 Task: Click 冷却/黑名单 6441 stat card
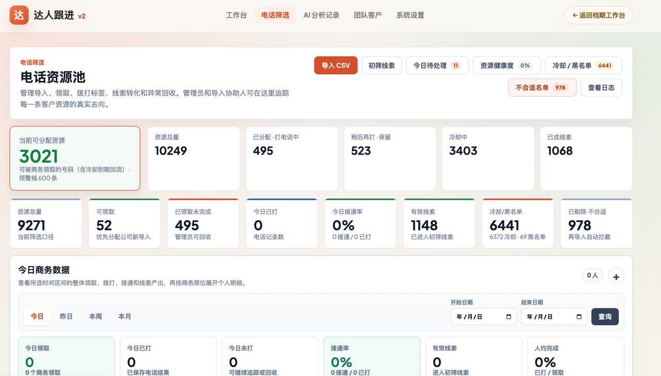coord(517,224)
